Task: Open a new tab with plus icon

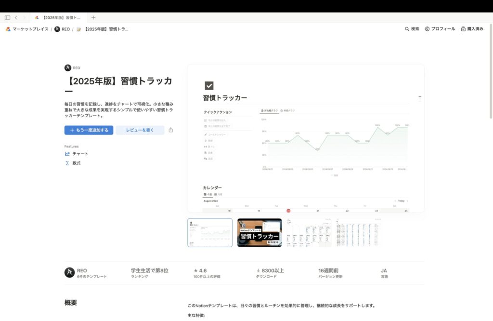Action: [93, 17]
